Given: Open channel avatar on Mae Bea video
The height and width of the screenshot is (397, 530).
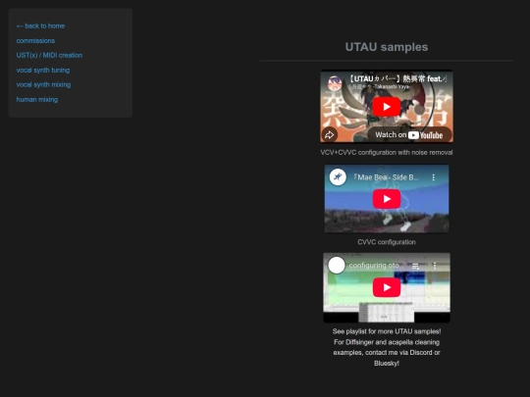Looking at the screenshot, I should click(x=338, y=176).
